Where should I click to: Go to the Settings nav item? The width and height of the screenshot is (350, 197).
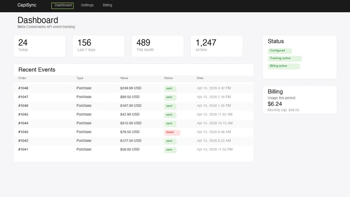(x=87, y=5)
